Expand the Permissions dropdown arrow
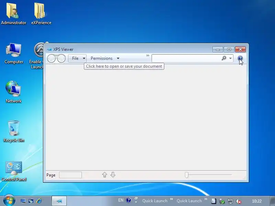 [x=118, y=58]
